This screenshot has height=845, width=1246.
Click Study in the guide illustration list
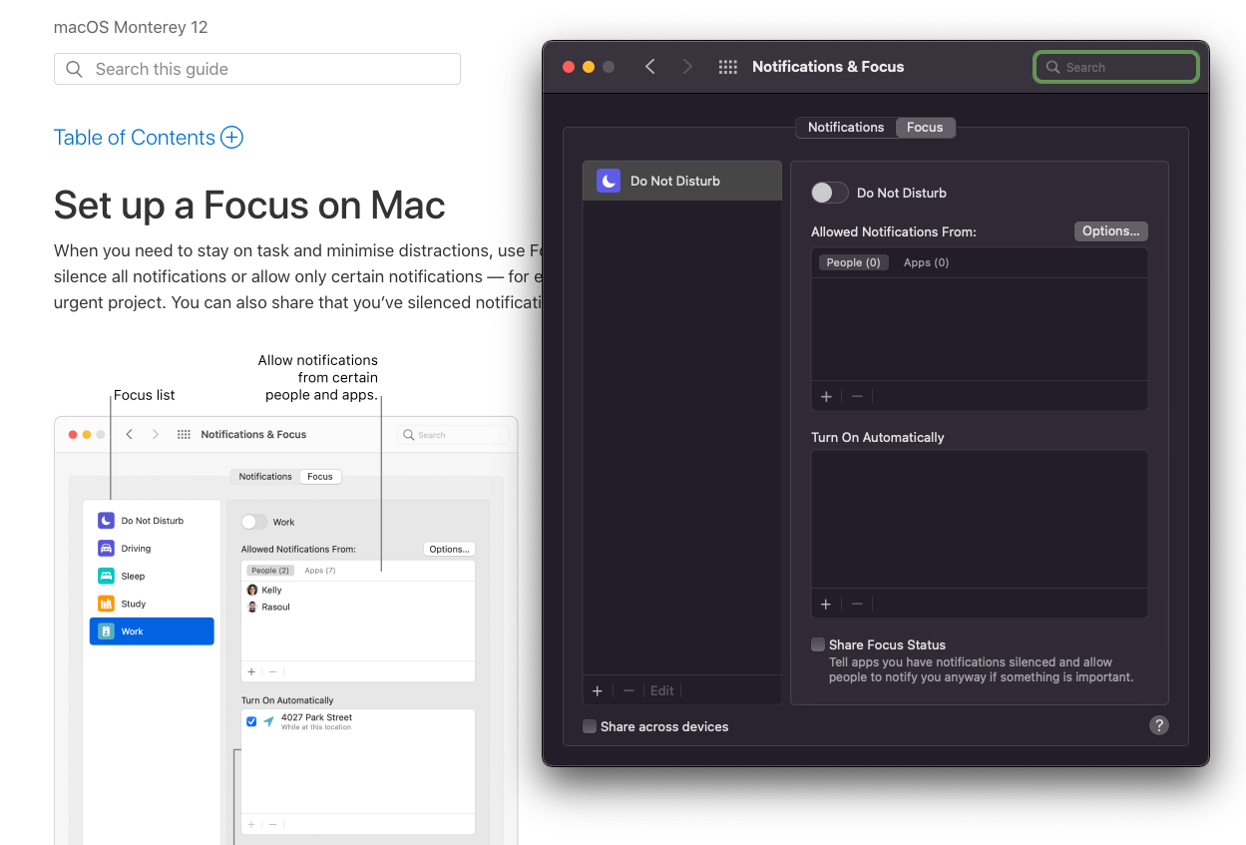[x=152, y=604]
